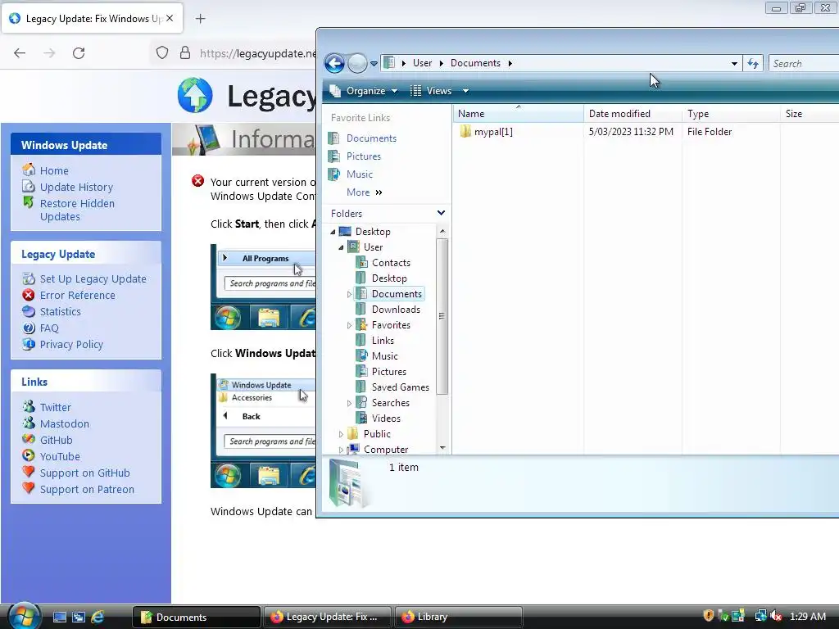The height and width of the screenshot is (629, 839).
Task: Select the Legacy Update browser tab
Action: coord(93,18)
